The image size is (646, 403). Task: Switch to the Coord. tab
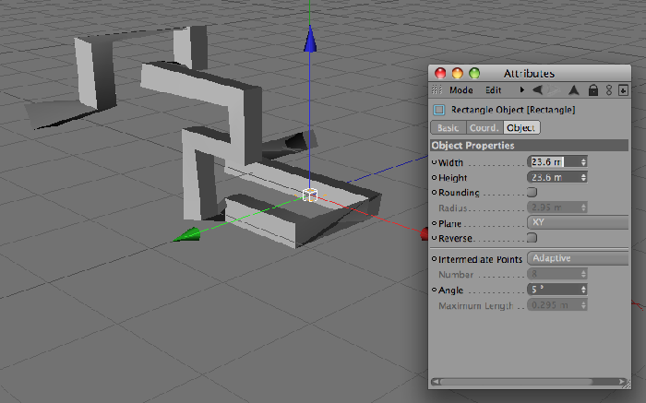(x=484, y=128)
